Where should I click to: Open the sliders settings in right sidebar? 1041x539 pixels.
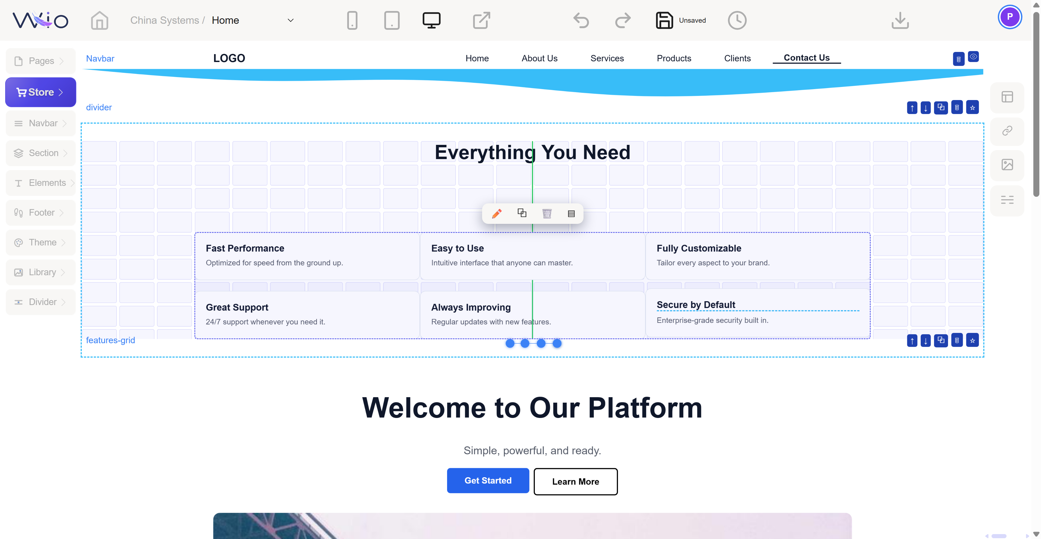tap(1007, 200)
